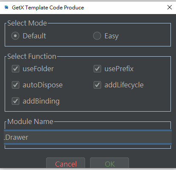Click the dialog title text GetX Template Code Produce
This screenshot has height=170, width=176.
pyautogui.click(x=48, y=8)
